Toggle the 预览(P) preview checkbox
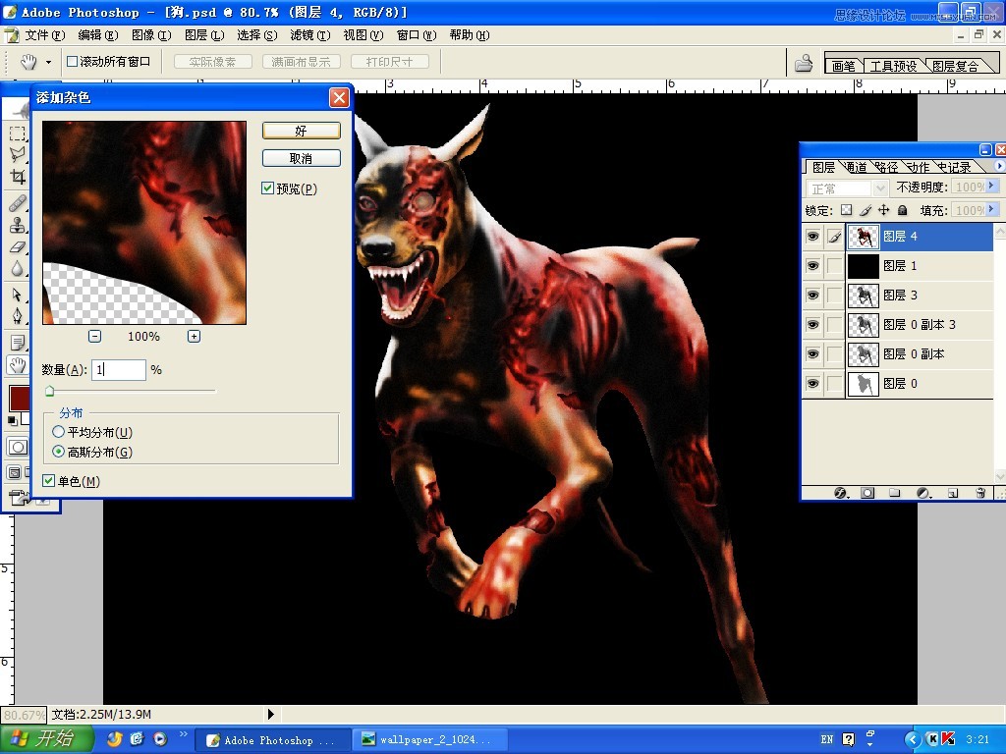 tap(267, 188)
